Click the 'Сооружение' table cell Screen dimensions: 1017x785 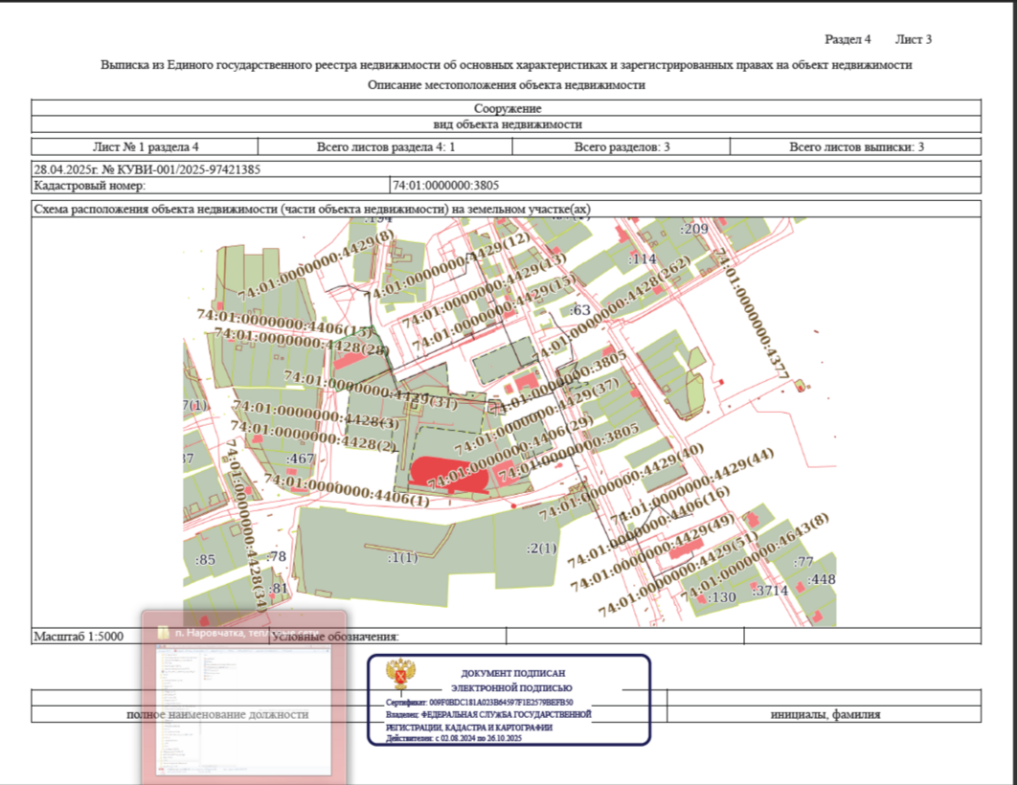click(507, 108)
